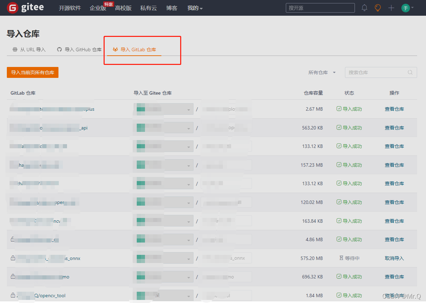Click 取消导入 on the waiting row
Screen dimensions: 426x303
pos(394,258)
